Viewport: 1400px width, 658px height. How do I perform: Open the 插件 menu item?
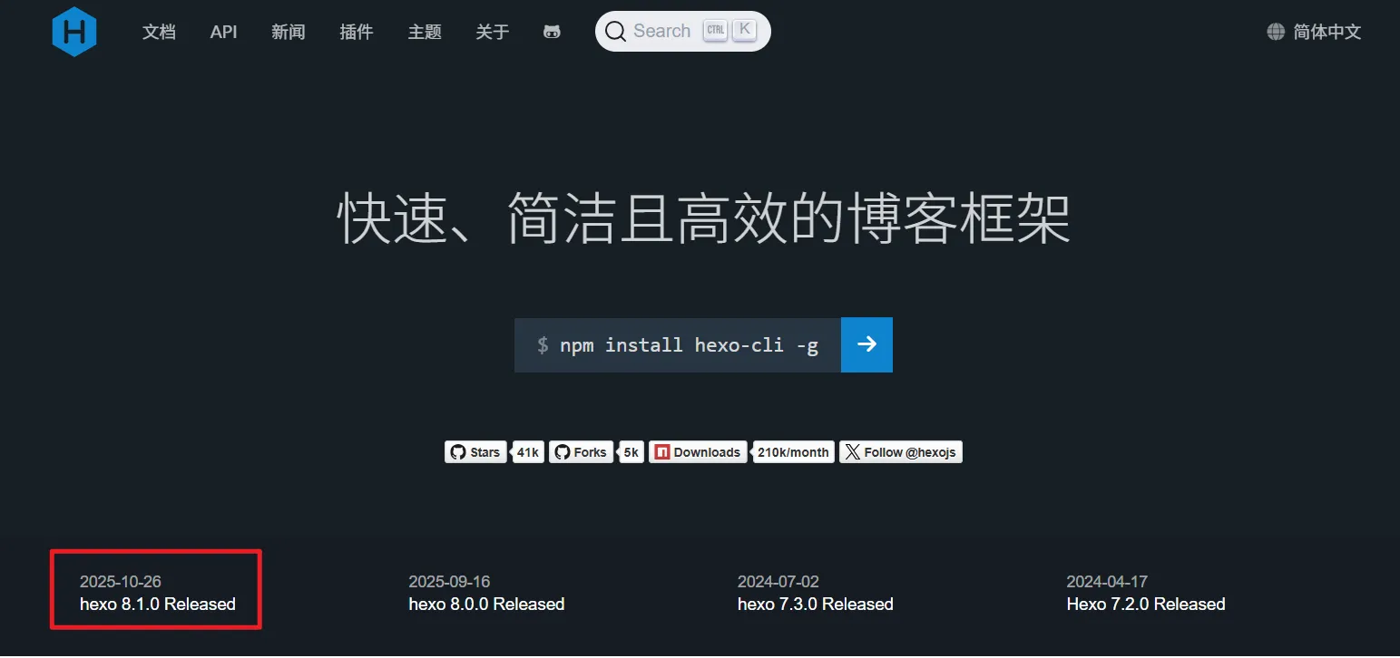pos(357,32)
